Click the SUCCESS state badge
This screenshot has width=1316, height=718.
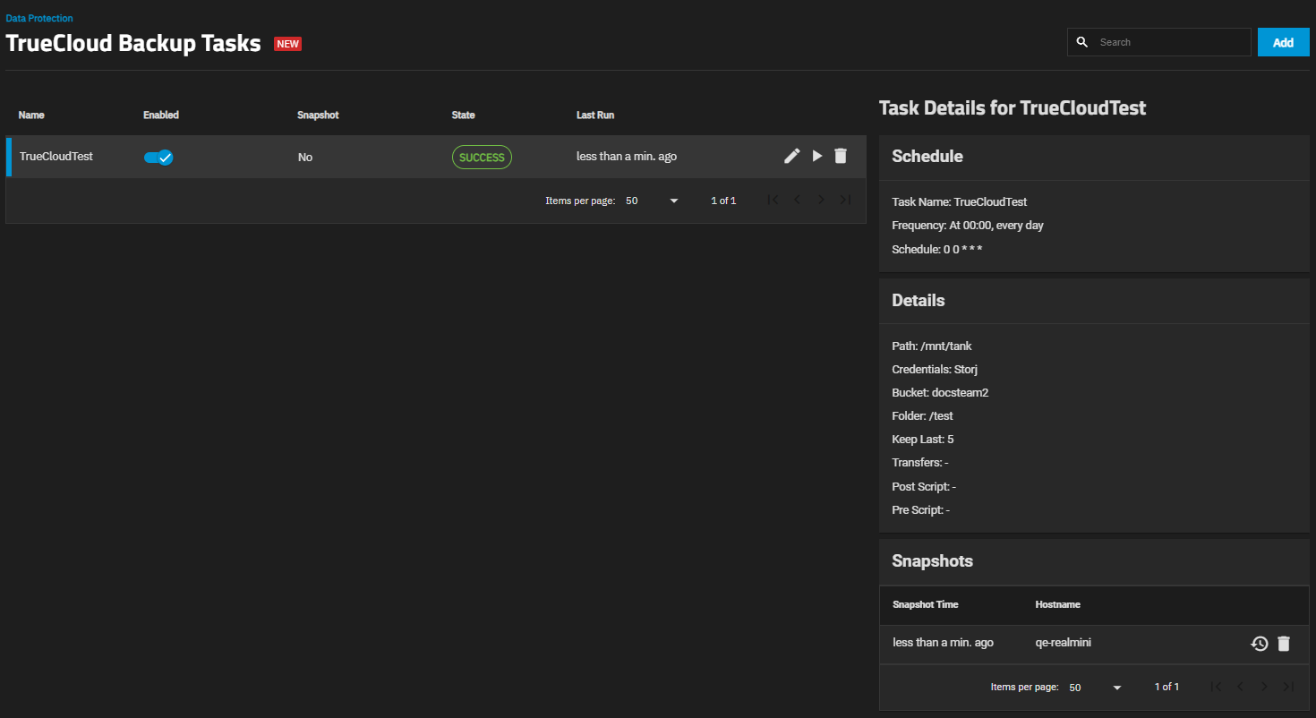point(482,158)
